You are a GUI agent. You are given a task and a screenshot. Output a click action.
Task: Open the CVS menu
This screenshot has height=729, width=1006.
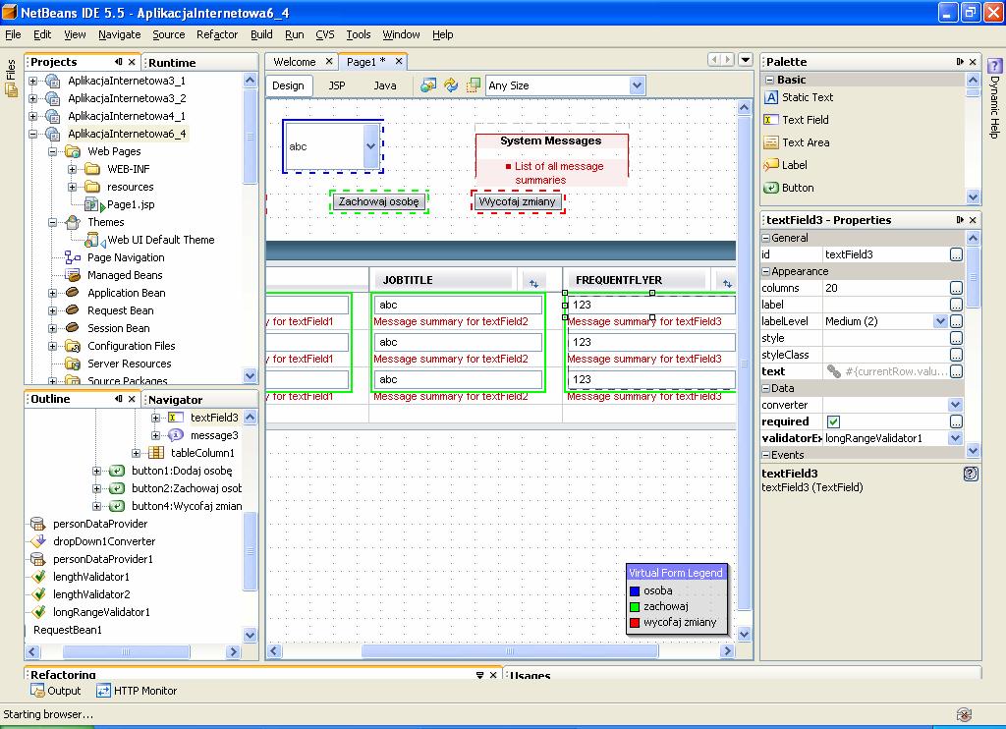click(324, 34)
